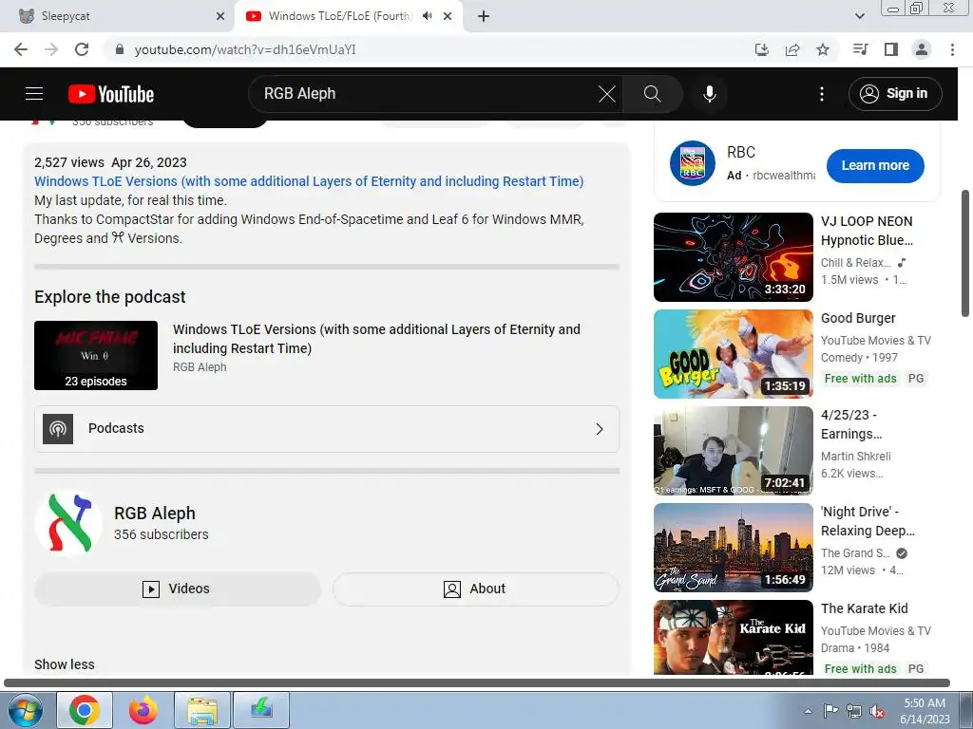Click Chrome in the taskbar
The width and height of the screenshot is (973, 729).
(85, 710)
